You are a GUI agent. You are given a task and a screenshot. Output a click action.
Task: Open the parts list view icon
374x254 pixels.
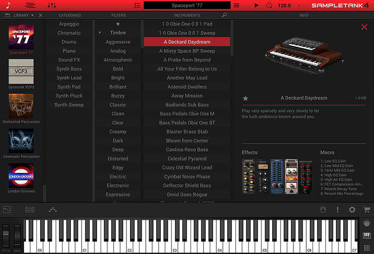click(x=30, y=5)
